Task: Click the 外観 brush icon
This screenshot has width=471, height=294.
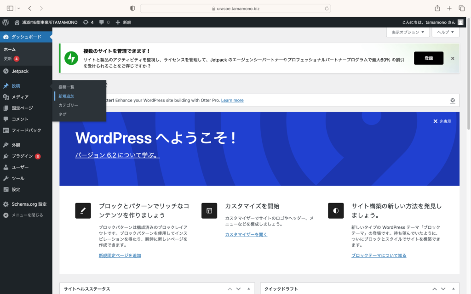Action: (x=6, y=145)
